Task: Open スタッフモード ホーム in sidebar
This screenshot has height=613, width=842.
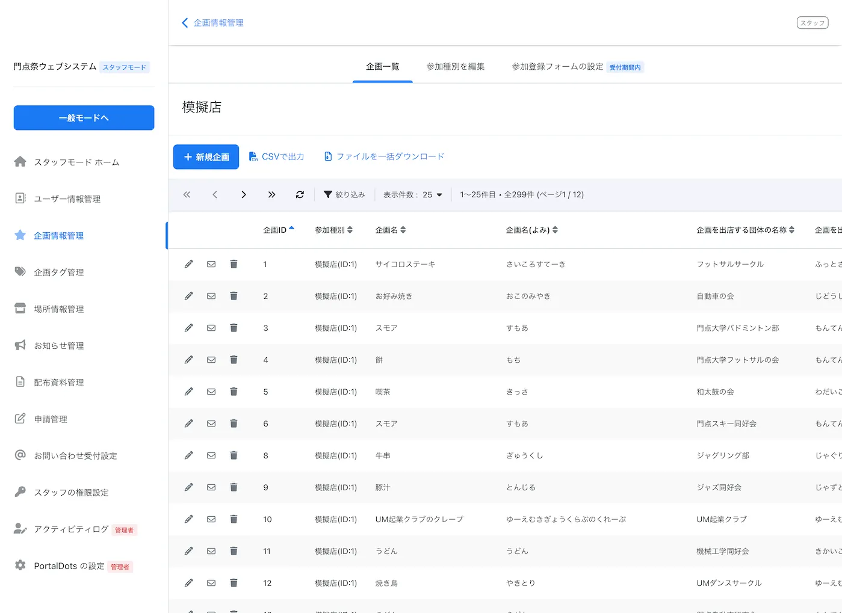Action: [x=84, y=162]
